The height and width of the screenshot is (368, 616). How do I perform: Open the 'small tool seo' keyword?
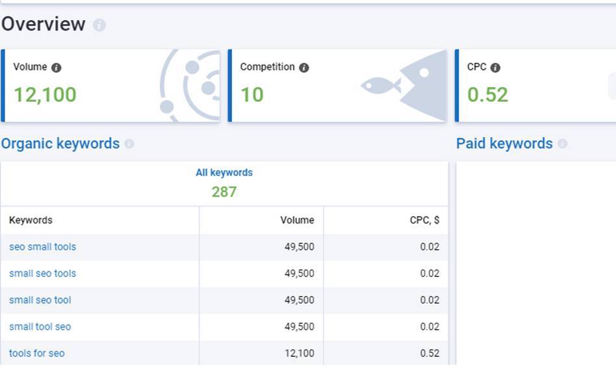pos(40,327)
